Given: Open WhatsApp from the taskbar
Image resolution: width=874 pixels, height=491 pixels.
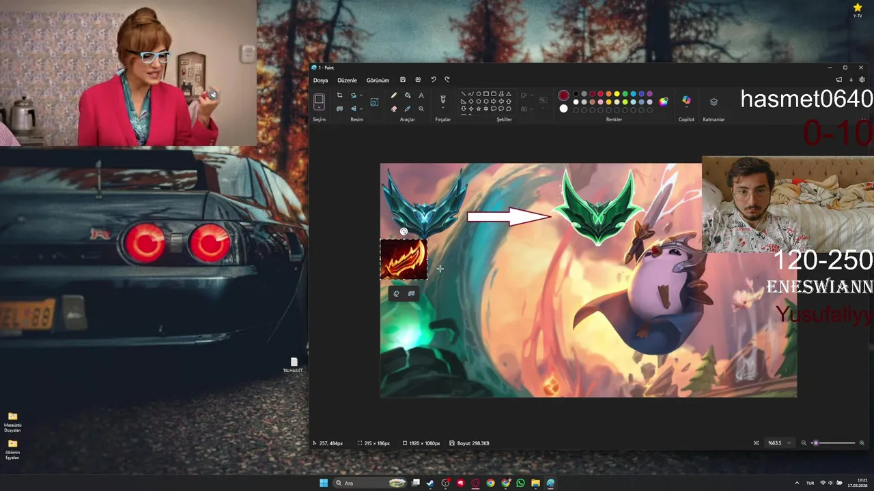Looking at the screenshot, I should [520, 483].
